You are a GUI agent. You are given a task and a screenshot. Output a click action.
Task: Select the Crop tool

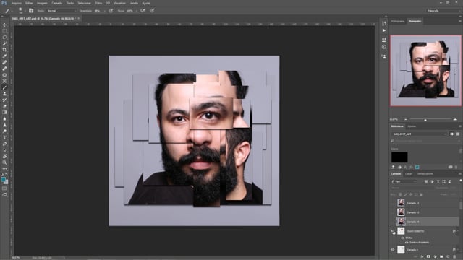(x=4, y=50)
